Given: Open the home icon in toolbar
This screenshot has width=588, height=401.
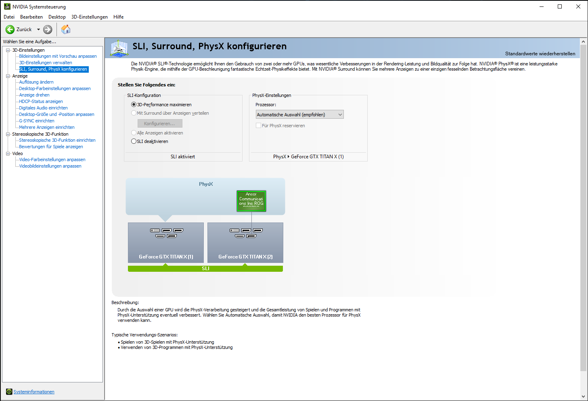Looking at the screenshot, I should point(66,29).
